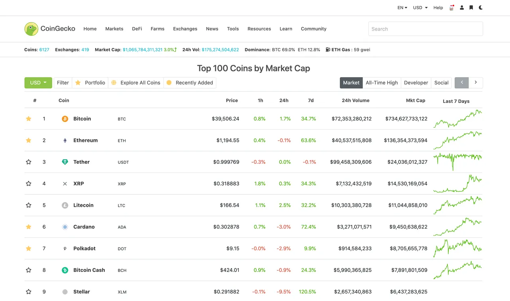Click the Explore All Coins button
510x301 pixels.
coord(136,83)
